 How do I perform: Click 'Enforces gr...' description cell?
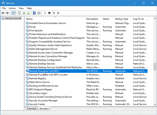pyautogui.click(x=93, y=23)
